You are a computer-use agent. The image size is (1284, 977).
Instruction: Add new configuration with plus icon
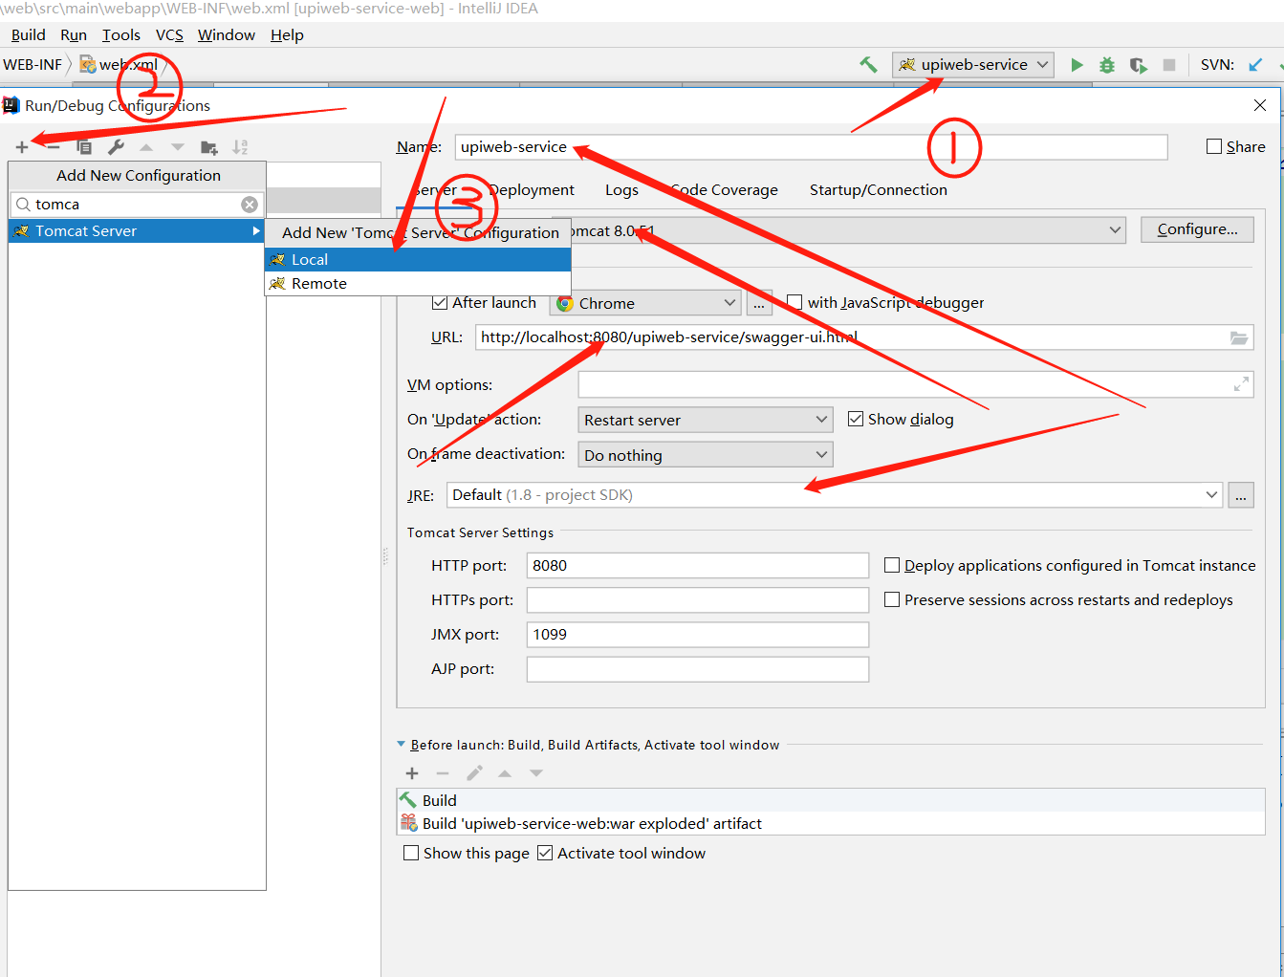(22, 147)
